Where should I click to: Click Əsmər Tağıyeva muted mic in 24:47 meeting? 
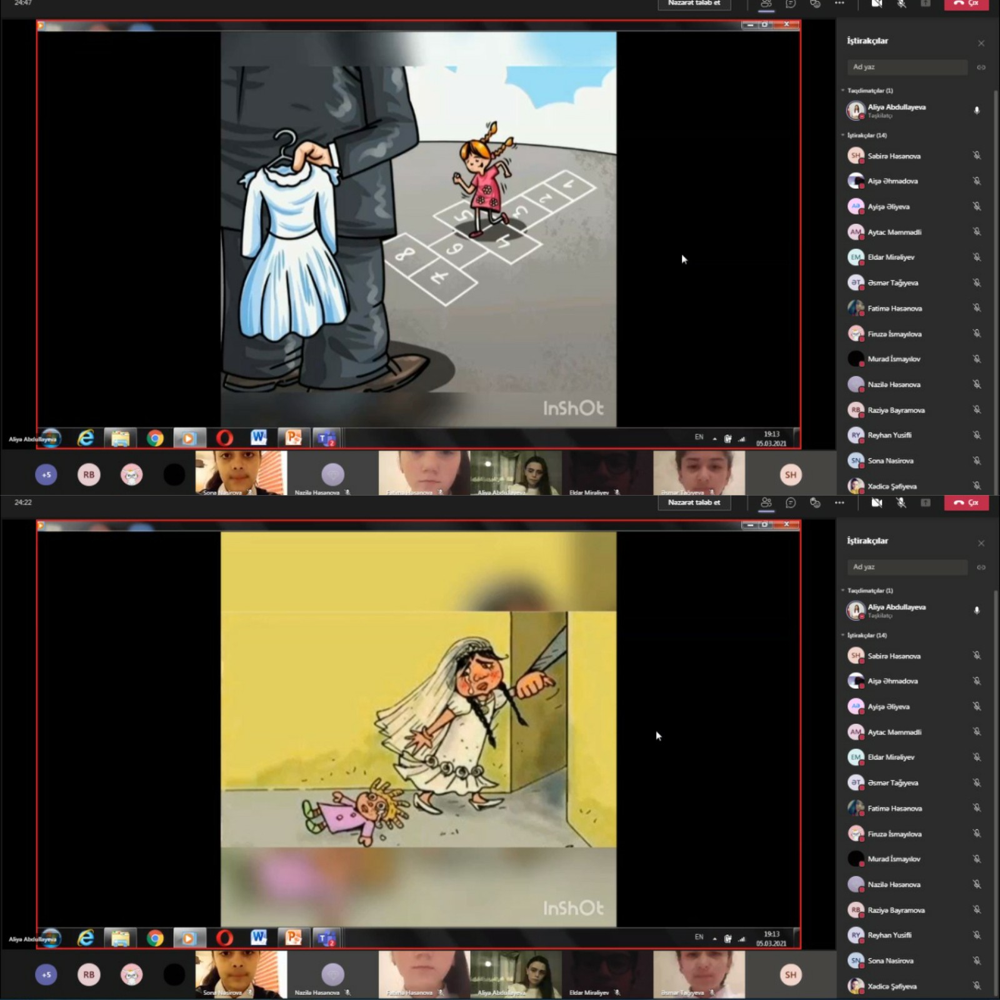point(976,282)
